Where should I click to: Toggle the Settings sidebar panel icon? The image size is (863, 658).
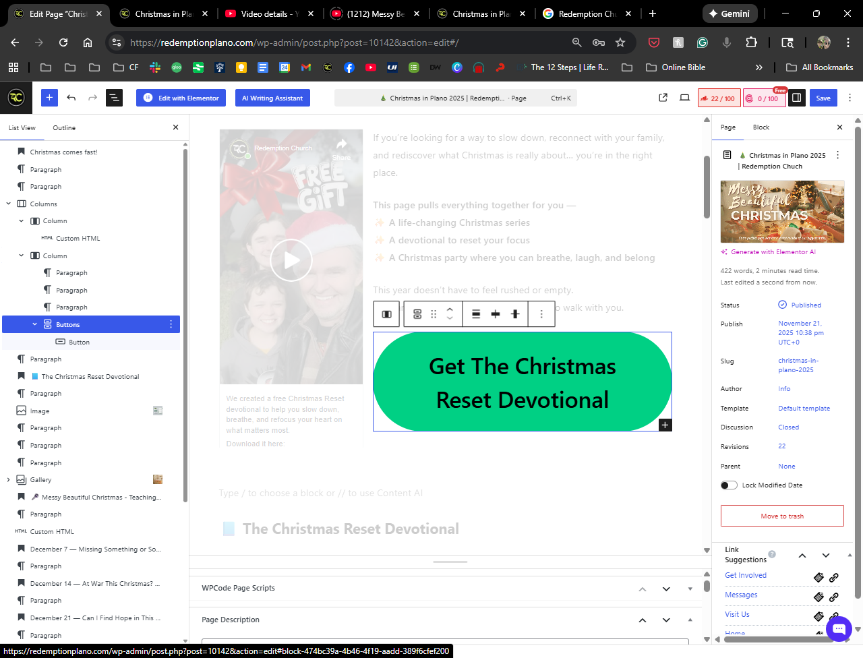(796, 98)
